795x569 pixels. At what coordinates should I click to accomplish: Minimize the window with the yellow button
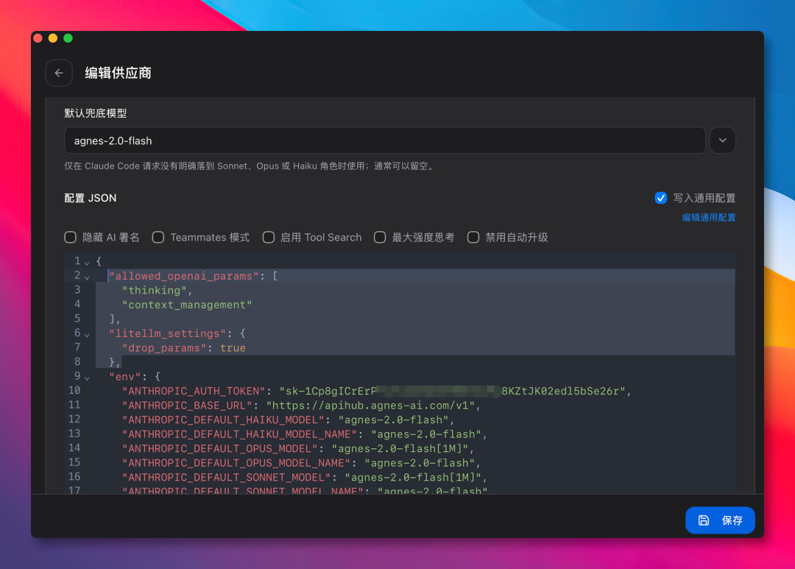pos(53,38)
